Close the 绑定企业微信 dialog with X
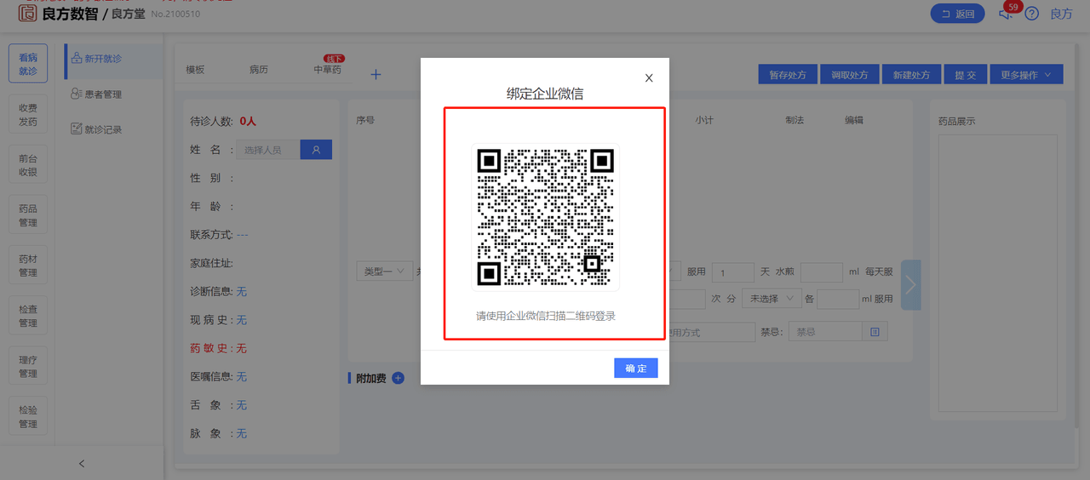Image resolution: width=1090 pixels, height=480 pixels. pos(649,77)
